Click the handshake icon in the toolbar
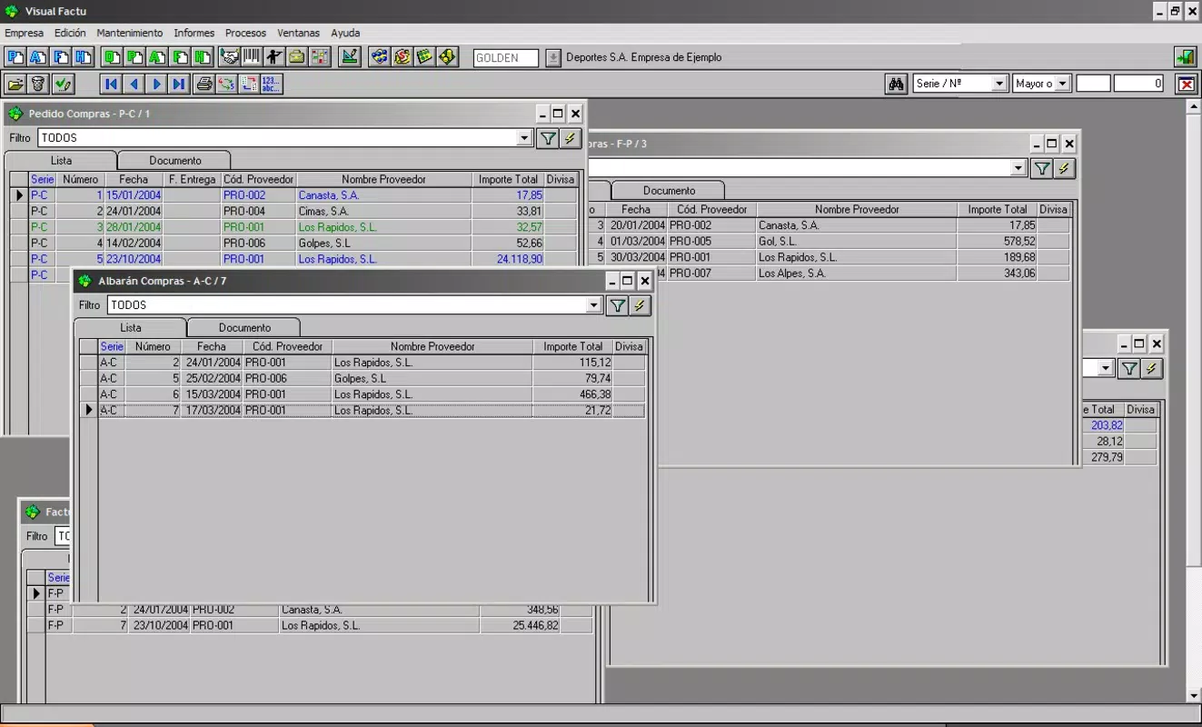This screenshot has height=727, width=1202. pyautogui.click(x=229, y=57)
